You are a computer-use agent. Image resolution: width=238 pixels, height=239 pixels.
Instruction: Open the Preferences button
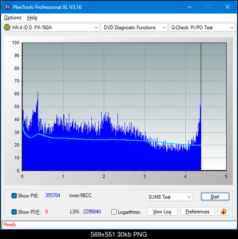(198, 212)
